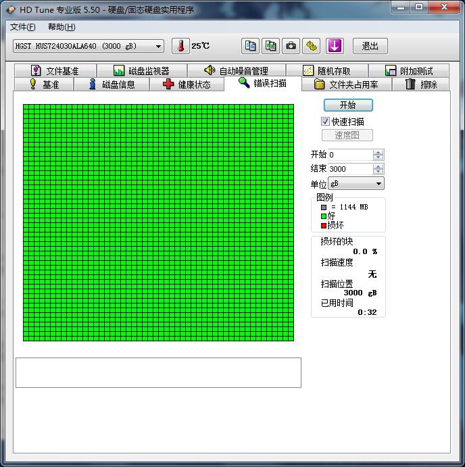Switch to the 随机存取 tab

point(326,71)
